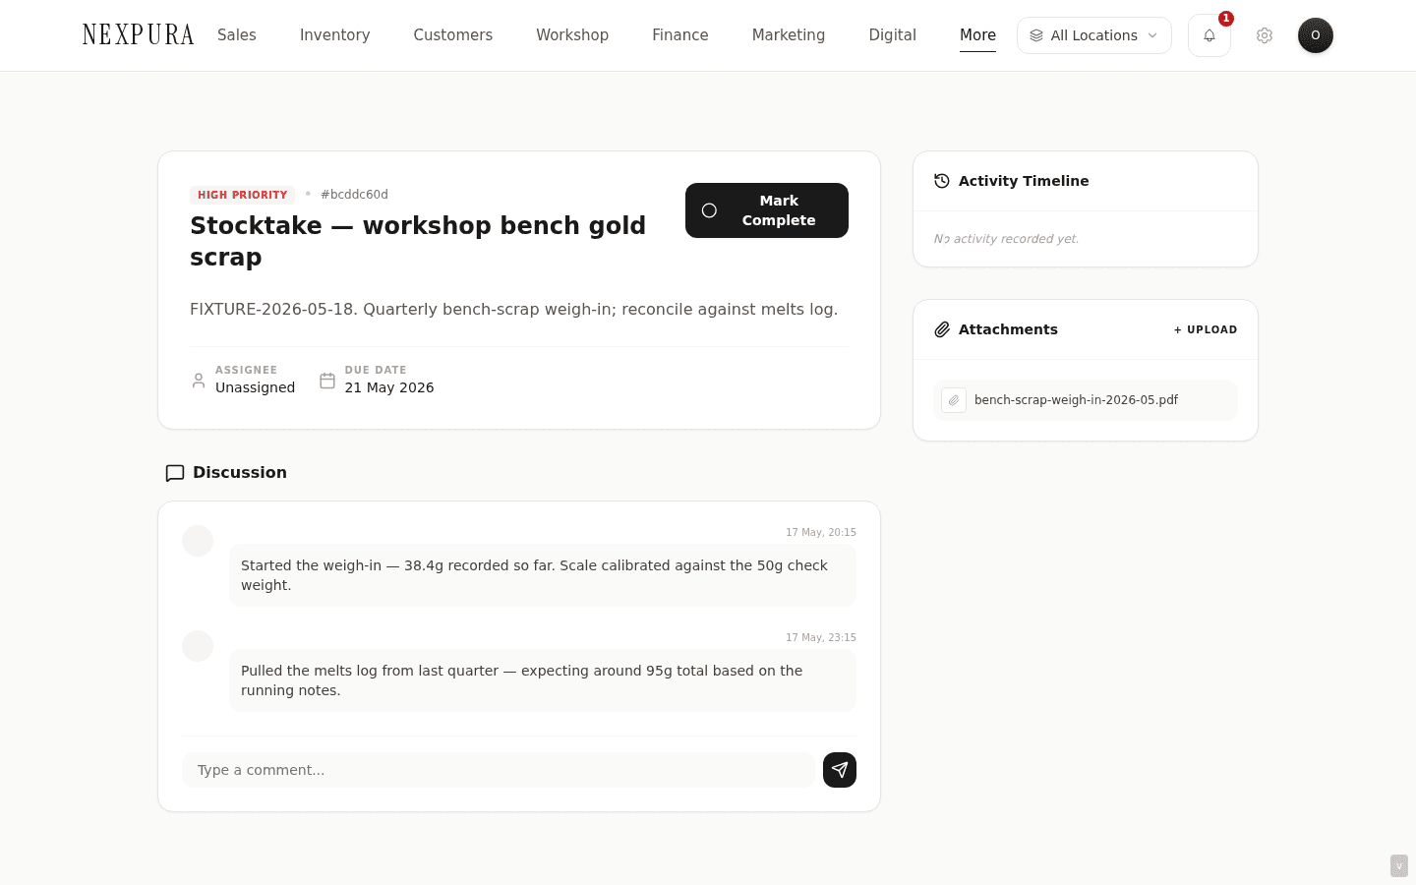This screenshot has width=1416, height=885.
Task: Open the settings gear icon
Action: tap(1265, 35)
